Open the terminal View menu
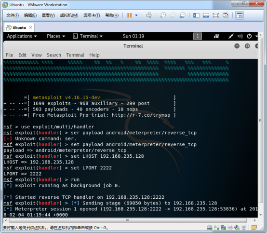 click(37, 55)
